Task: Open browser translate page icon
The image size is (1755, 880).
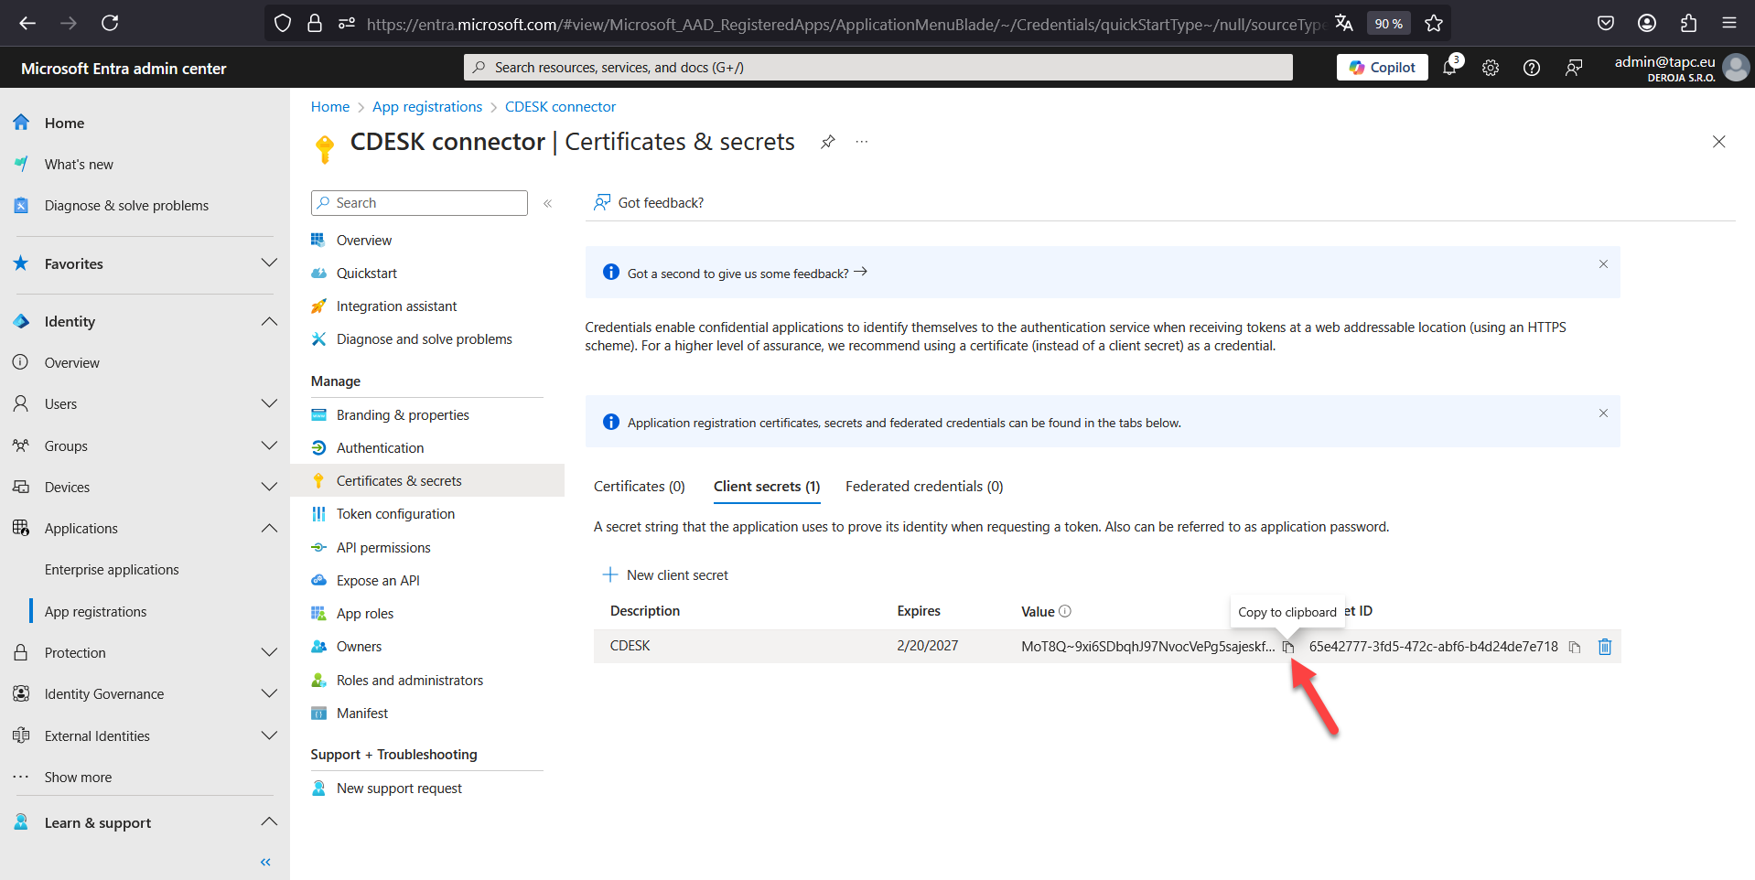Action: tap(1344, 23)
